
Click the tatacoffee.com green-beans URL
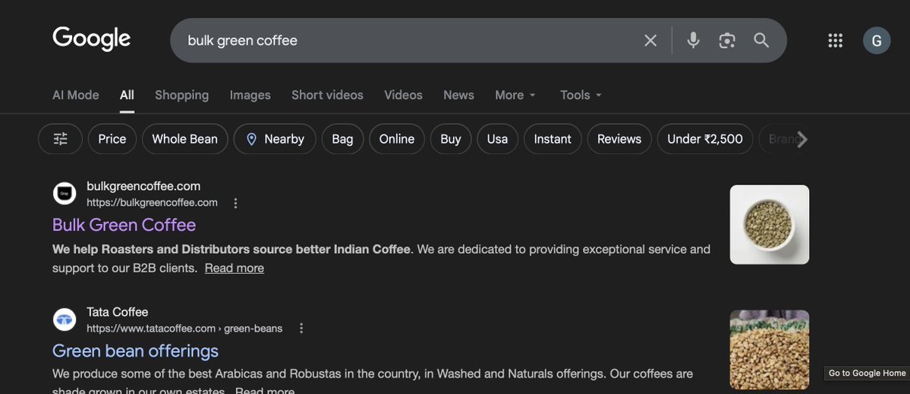click(184, 329)
